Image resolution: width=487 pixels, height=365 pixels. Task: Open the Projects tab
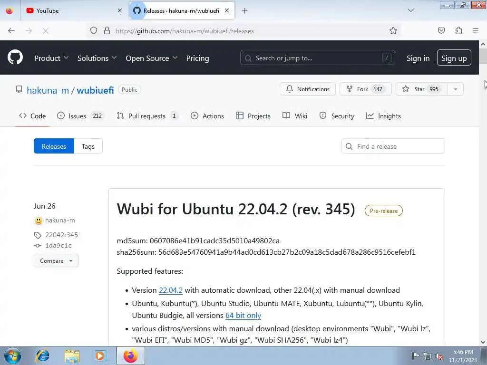pos(253,116)
